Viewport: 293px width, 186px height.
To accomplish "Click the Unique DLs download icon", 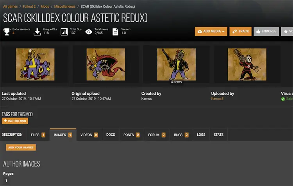I will coord(37,32).
